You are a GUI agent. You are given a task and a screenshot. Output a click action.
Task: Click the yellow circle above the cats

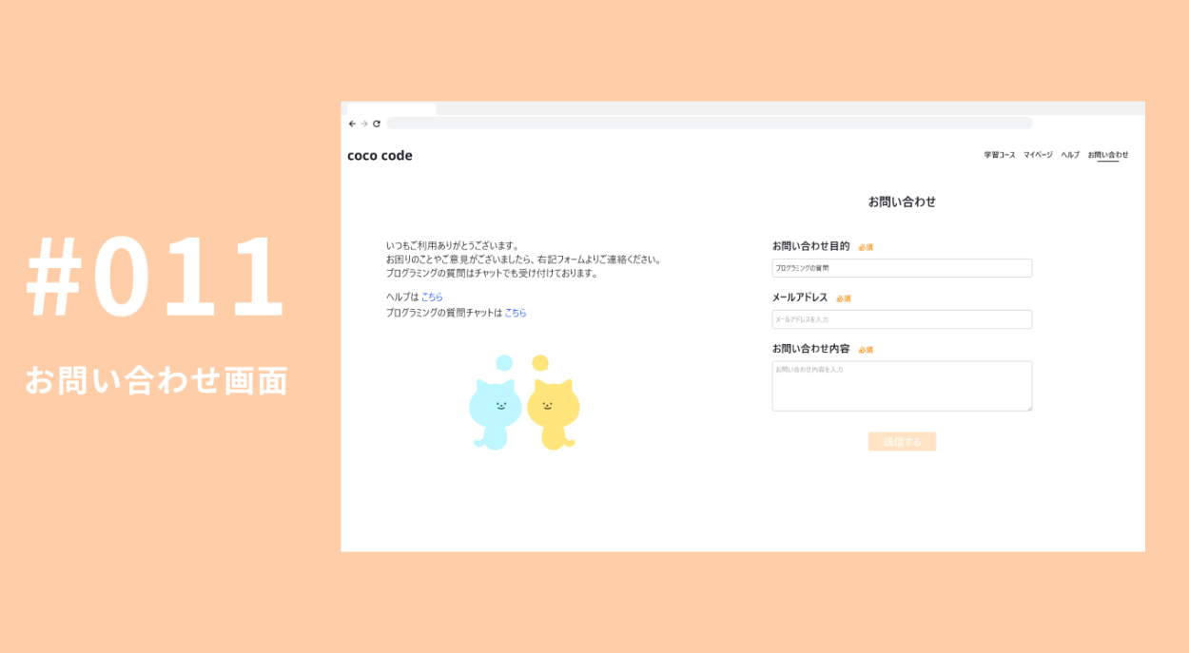pos(540,363)
